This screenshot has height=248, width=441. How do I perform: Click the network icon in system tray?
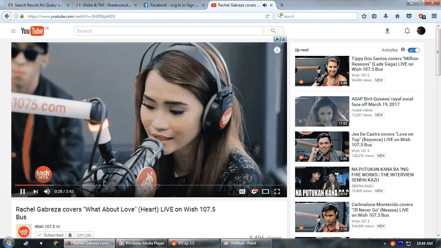coord(408,243)
